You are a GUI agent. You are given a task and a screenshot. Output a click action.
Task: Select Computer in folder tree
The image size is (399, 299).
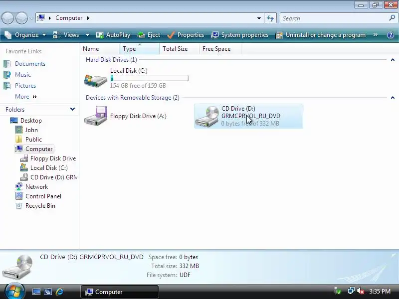39,149
